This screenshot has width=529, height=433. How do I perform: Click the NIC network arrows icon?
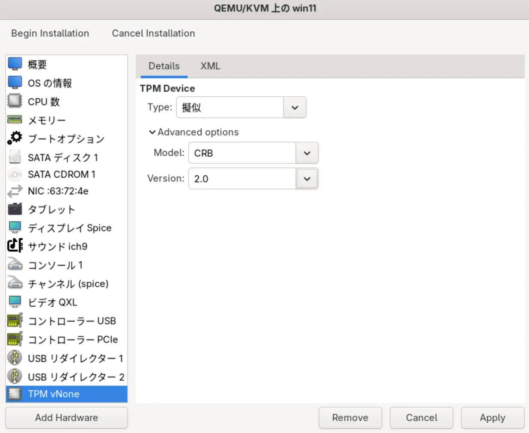click(15, 191)
